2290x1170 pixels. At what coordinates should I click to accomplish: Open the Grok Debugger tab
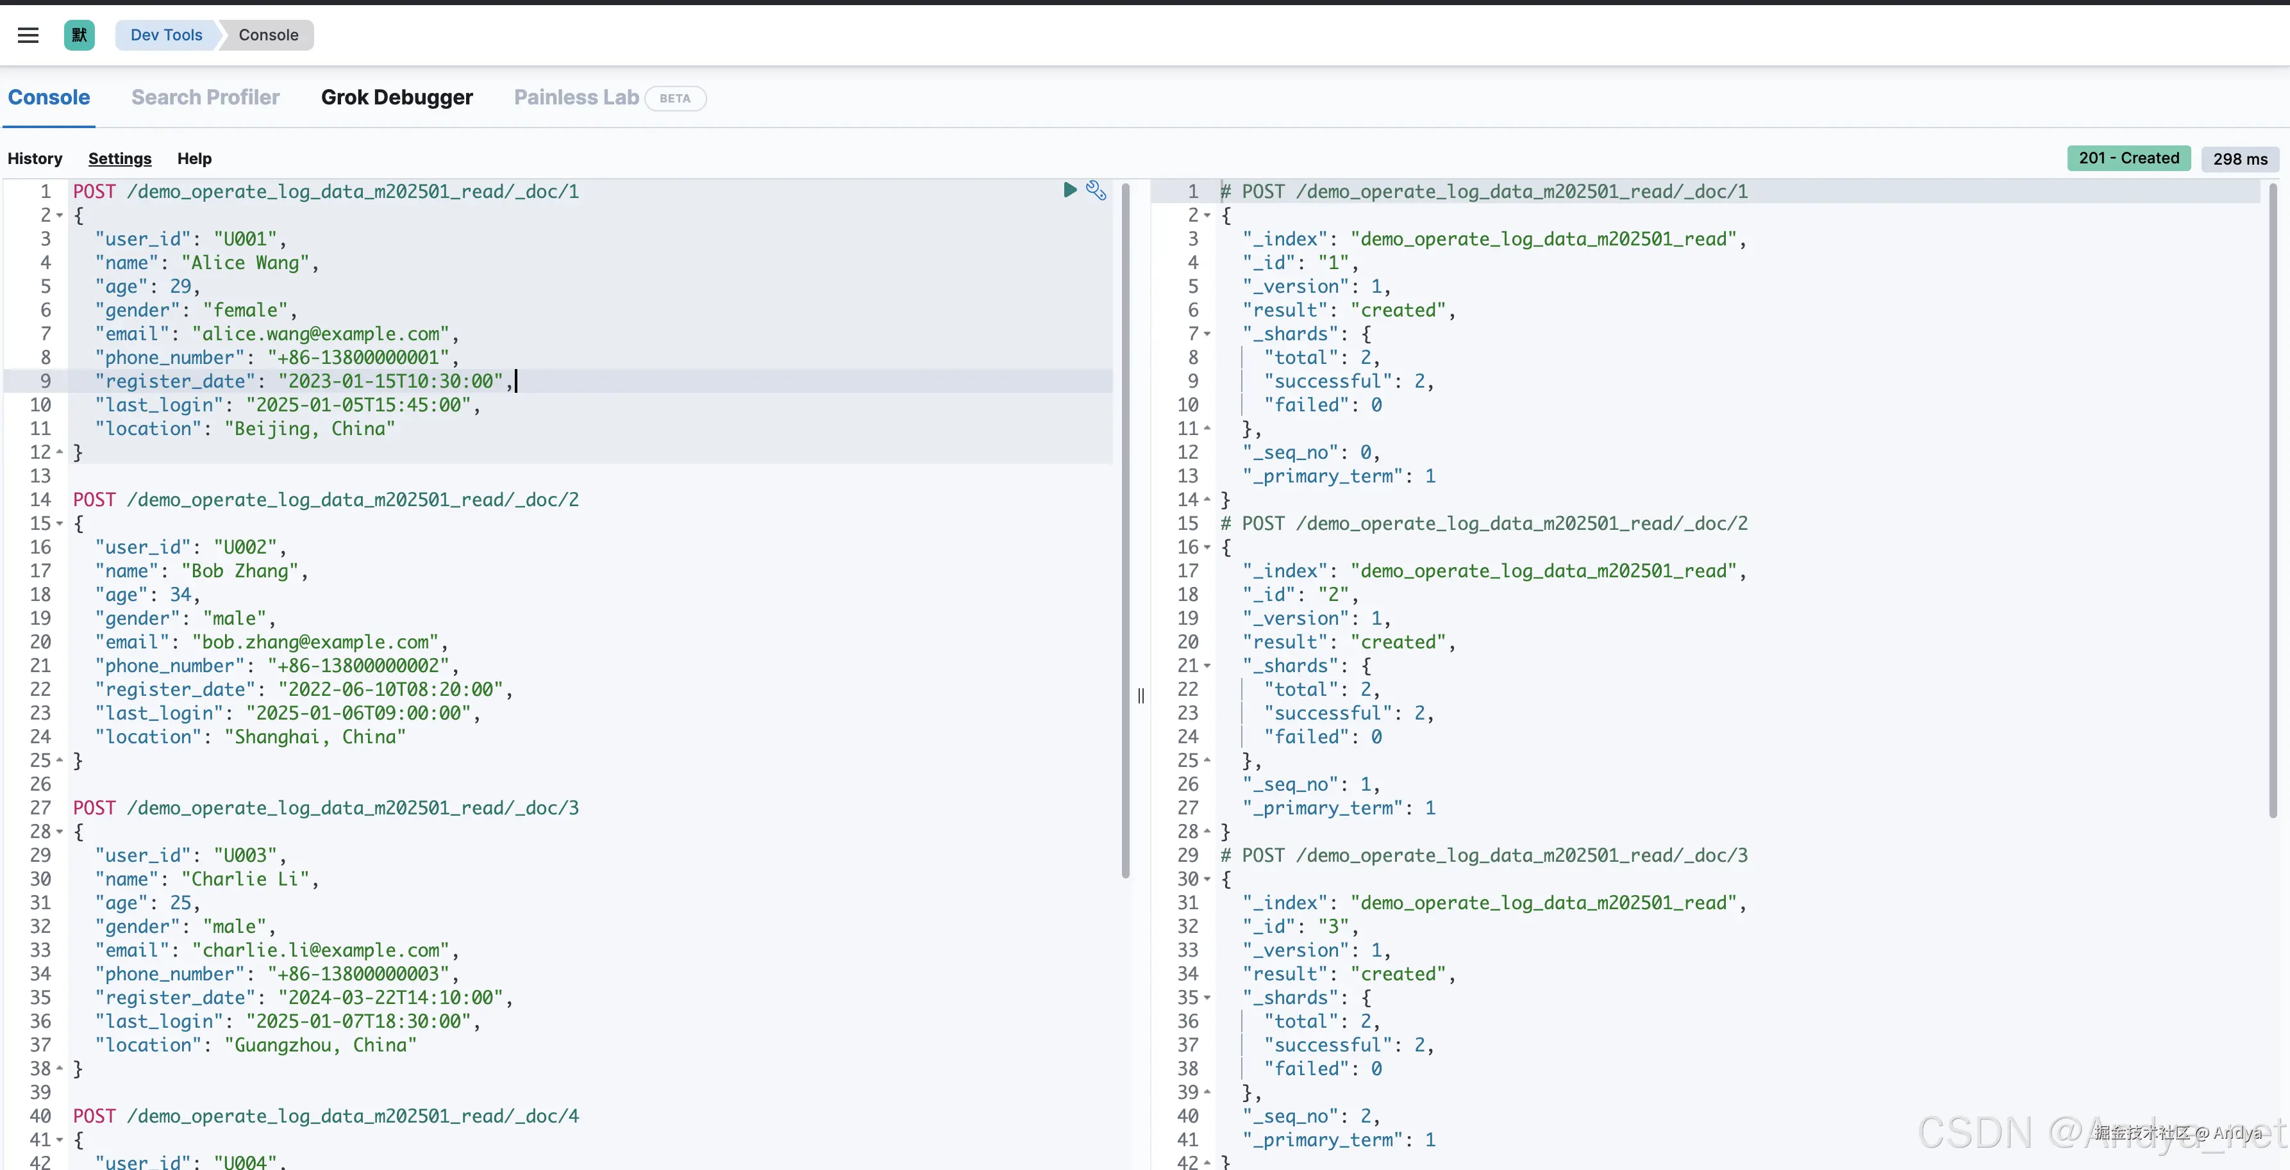(x=396, y=98)
